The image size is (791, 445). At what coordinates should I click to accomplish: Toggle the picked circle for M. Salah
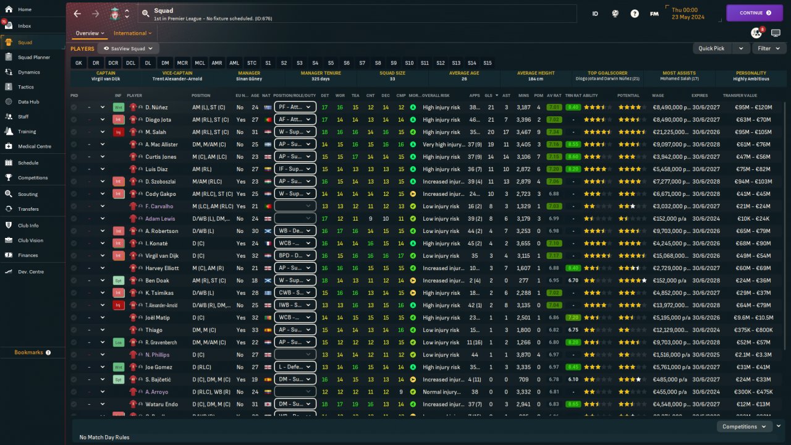[74, 132]
